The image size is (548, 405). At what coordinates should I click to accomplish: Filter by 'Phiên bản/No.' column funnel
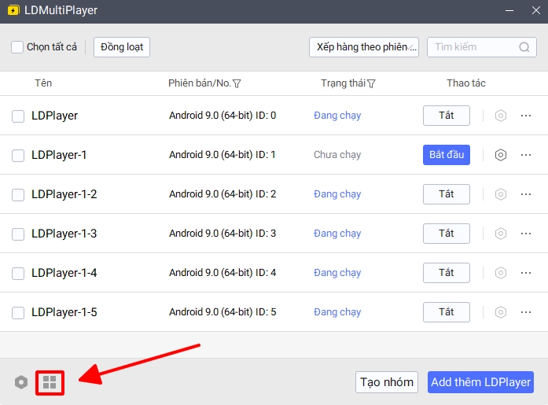(237, 83)
